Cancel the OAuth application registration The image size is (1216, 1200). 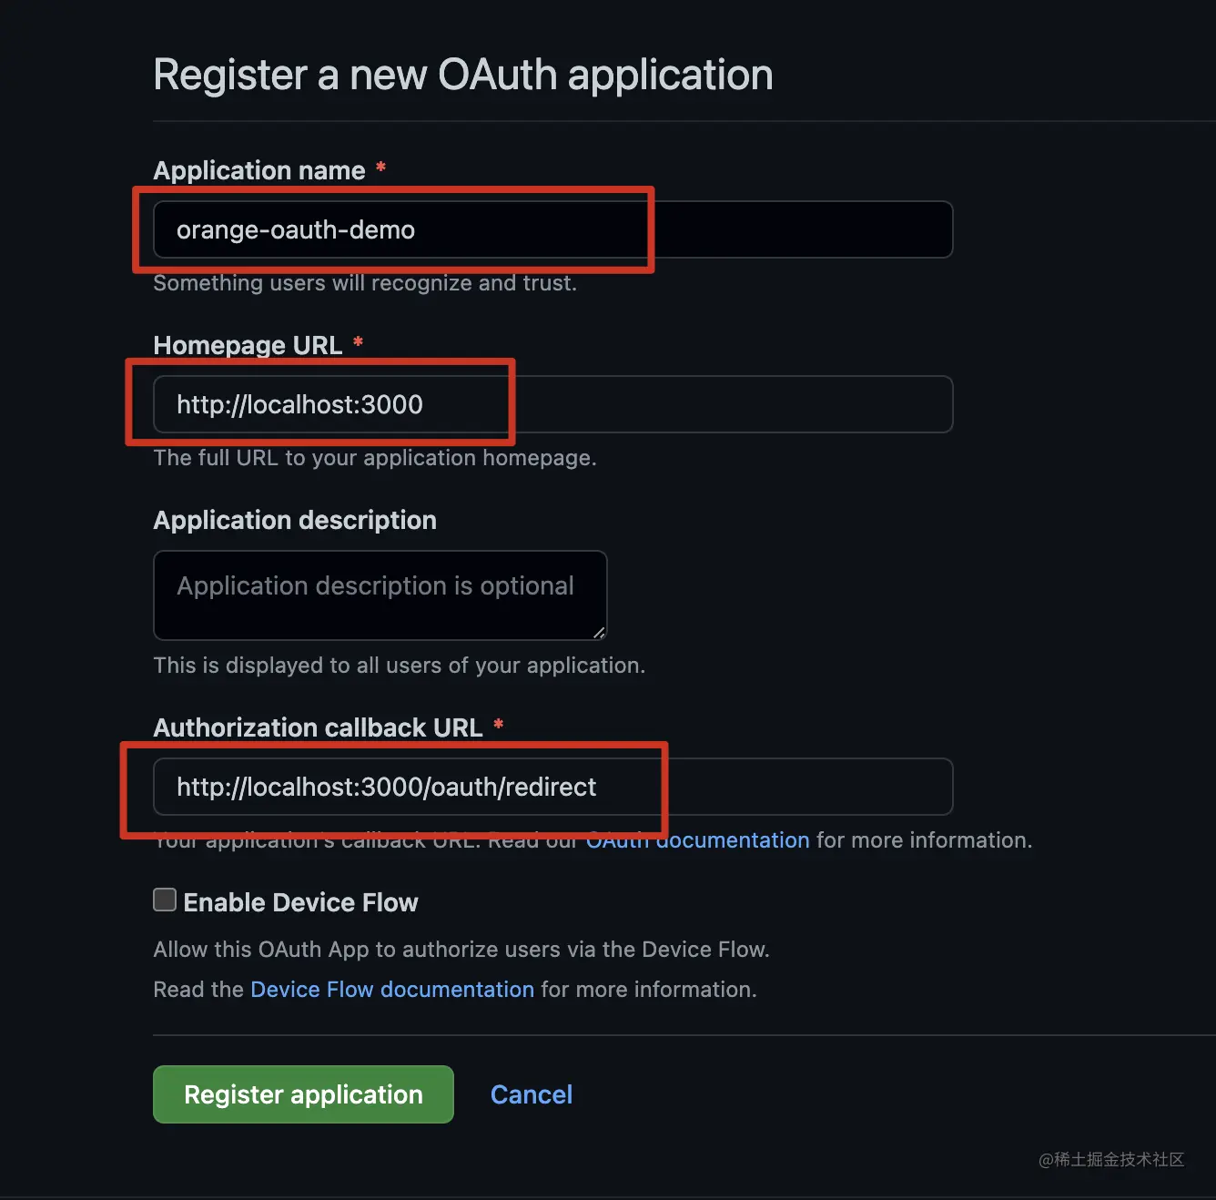531,1093
